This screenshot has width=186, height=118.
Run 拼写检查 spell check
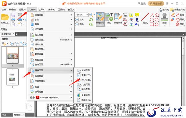click(51, 92)
